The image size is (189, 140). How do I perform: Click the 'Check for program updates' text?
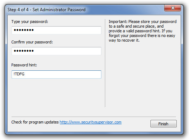pyautogui.click(x=35, y=122)
